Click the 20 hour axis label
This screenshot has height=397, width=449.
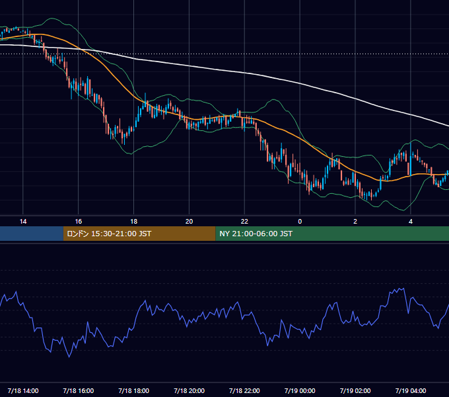[x=189, y=222]
